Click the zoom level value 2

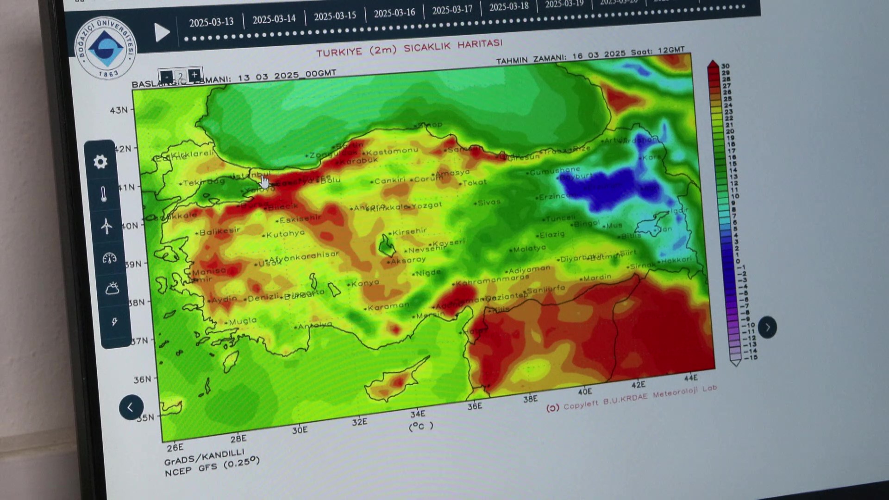[x=180, y=75]
